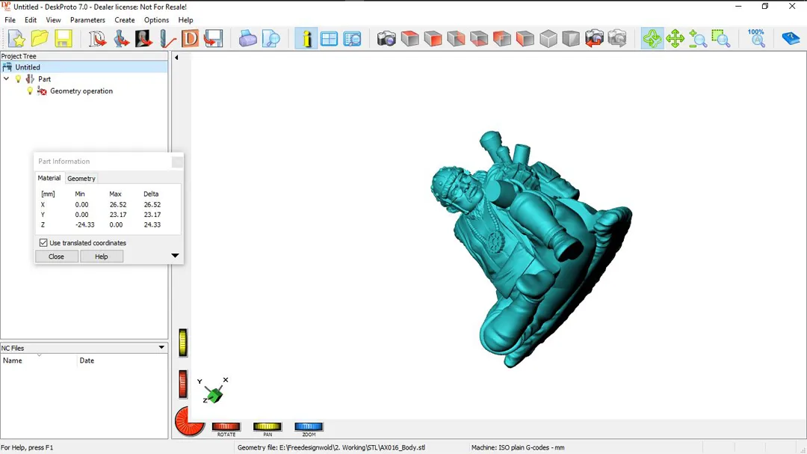The height and width of the screenshot is (454, 807).
Task: Click the Help button in Part Information
Action: pos(102,257)
